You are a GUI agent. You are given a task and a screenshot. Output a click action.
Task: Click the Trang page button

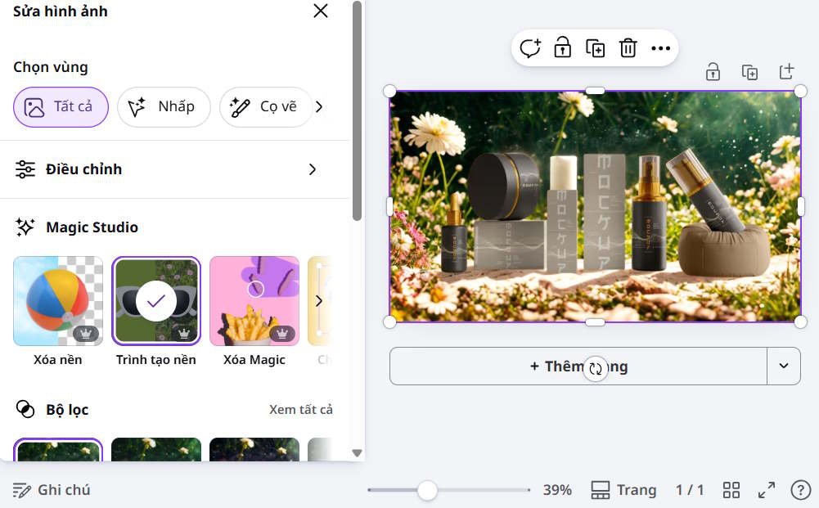[623, 489]
